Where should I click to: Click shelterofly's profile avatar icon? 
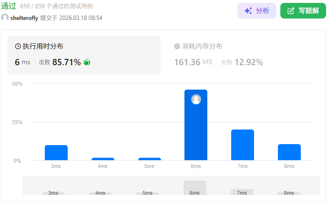point(5,18)
